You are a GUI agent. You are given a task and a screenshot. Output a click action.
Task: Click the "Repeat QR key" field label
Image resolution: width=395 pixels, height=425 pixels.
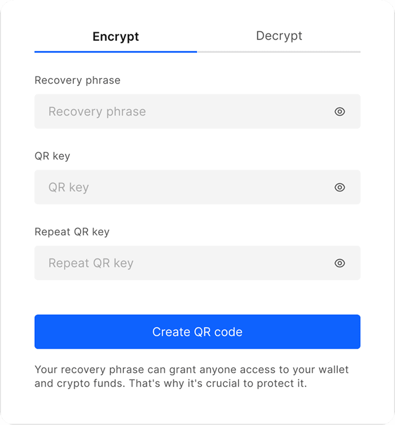[x=72, y=232]
